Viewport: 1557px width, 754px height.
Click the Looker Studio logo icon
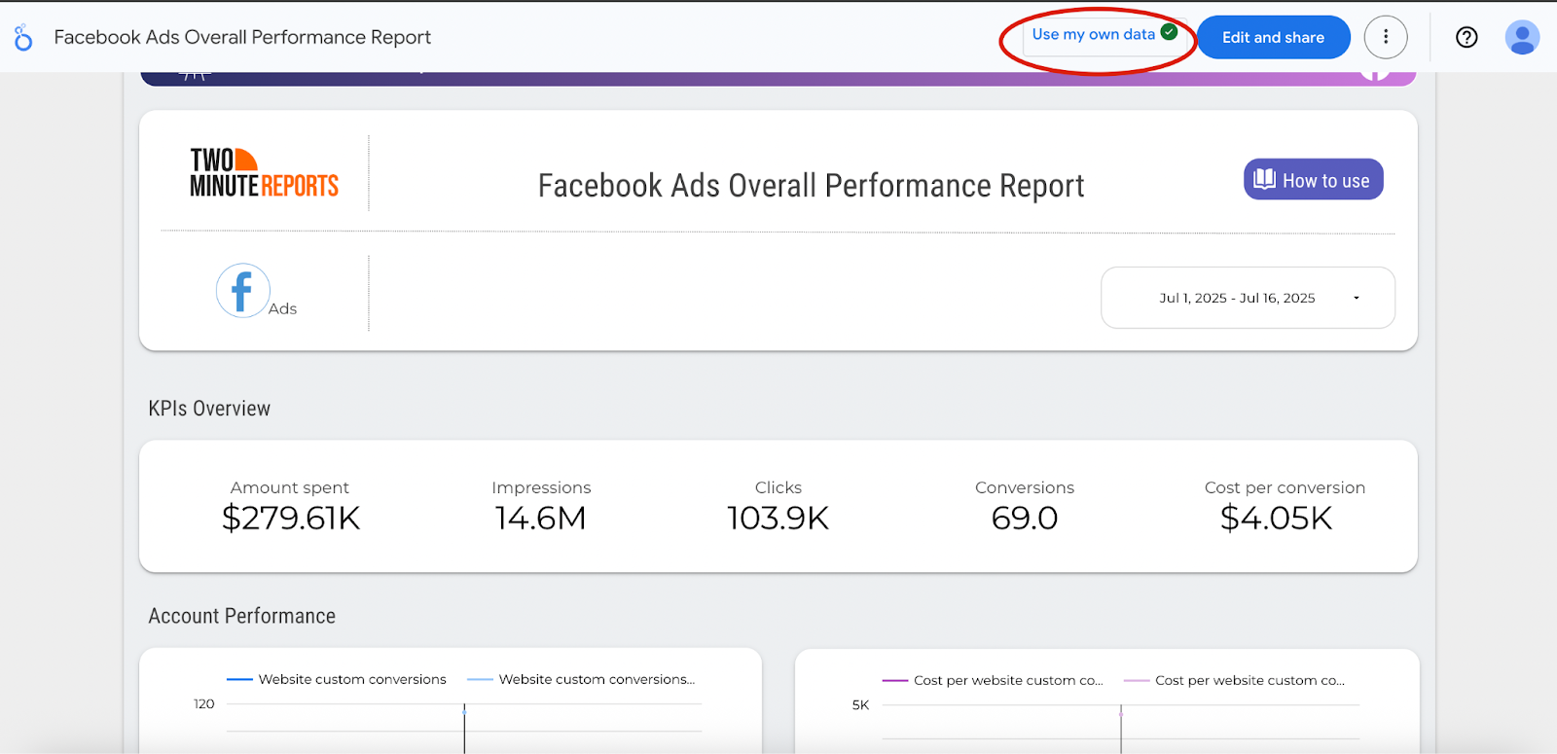point(23,38)
